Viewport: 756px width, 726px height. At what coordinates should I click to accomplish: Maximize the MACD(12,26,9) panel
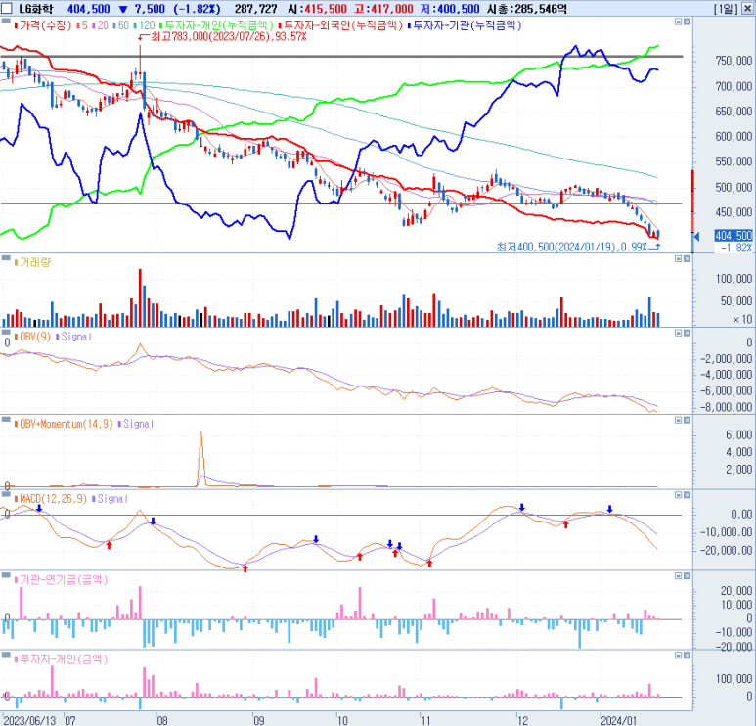pyautogui.click(x=679, y=495)
